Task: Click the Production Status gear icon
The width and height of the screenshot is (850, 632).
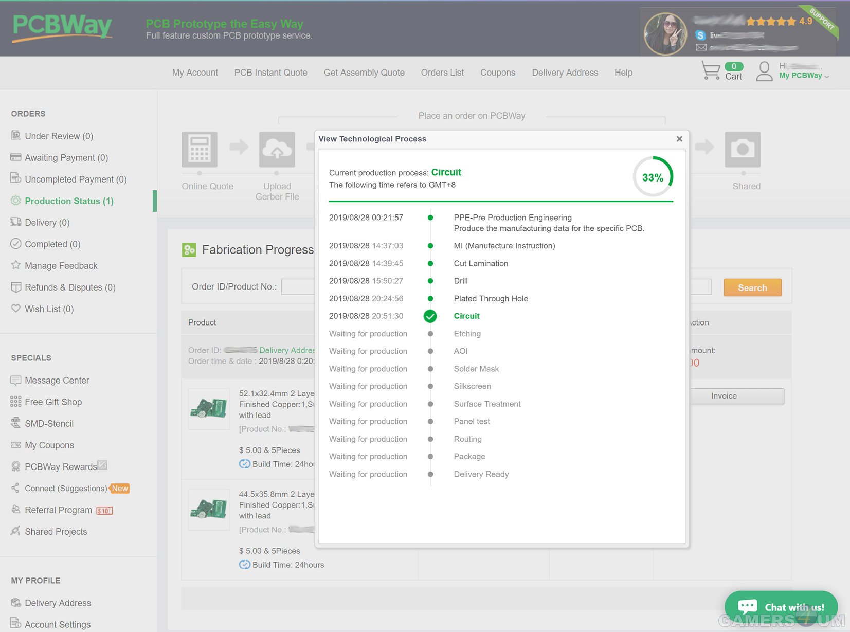Action: 16,201
